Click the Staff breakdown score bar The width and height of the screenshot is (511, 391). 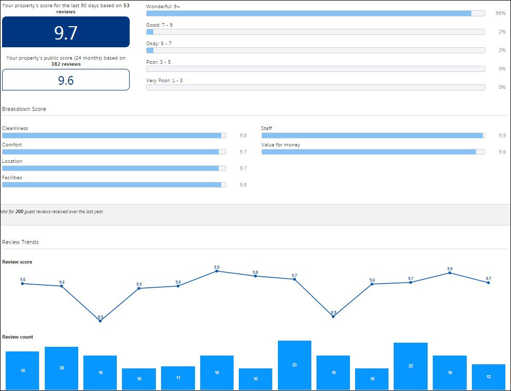tap(373, 136)
